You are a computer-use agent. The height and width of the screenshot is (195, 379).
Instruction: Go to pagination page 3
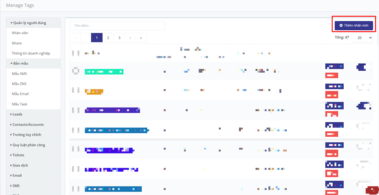[x=119, y=38]
